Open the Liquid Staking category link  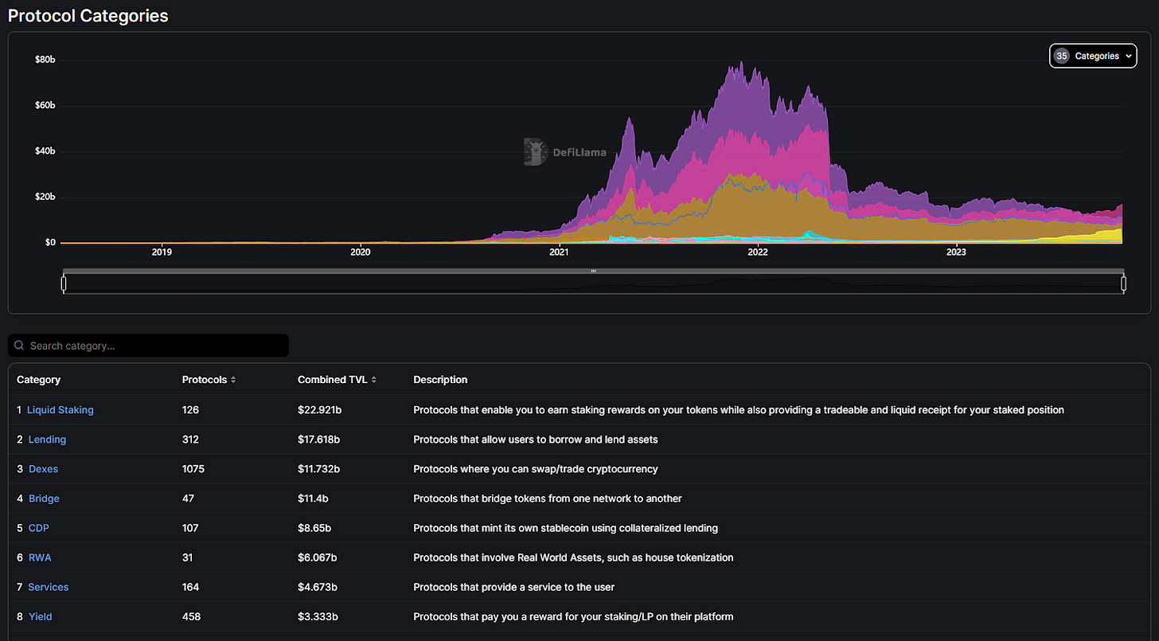pos(60,410)
